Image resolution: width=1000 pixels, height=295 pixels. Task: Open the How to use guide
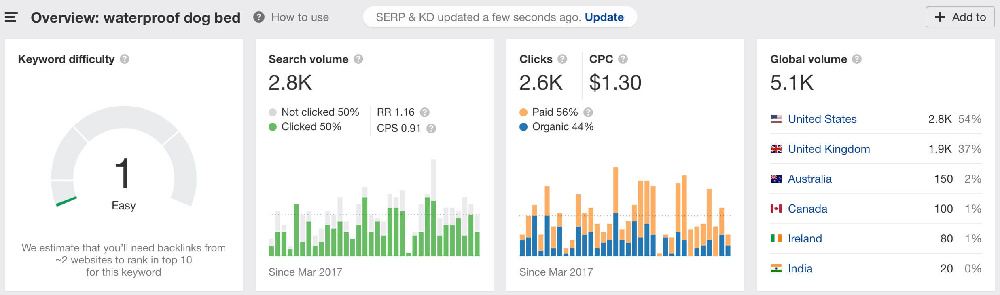click(x=300, y=17)
